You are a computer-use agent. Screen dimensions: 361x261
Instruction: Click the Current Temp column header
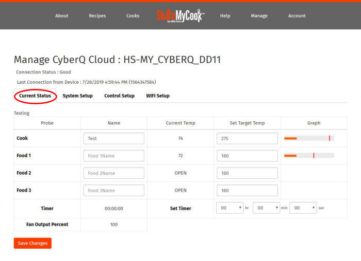[x=180, y=123]
